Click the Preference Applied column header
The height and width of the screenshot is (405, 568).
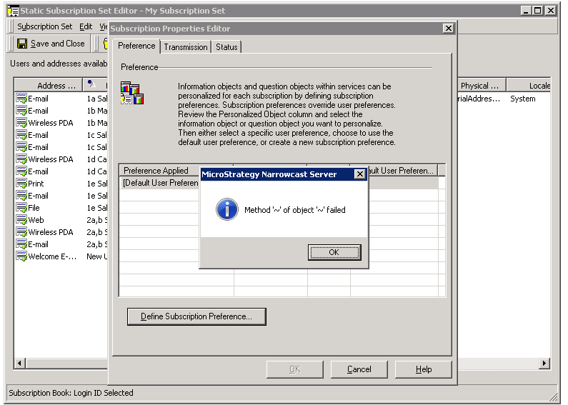click(x=156, y=171)
